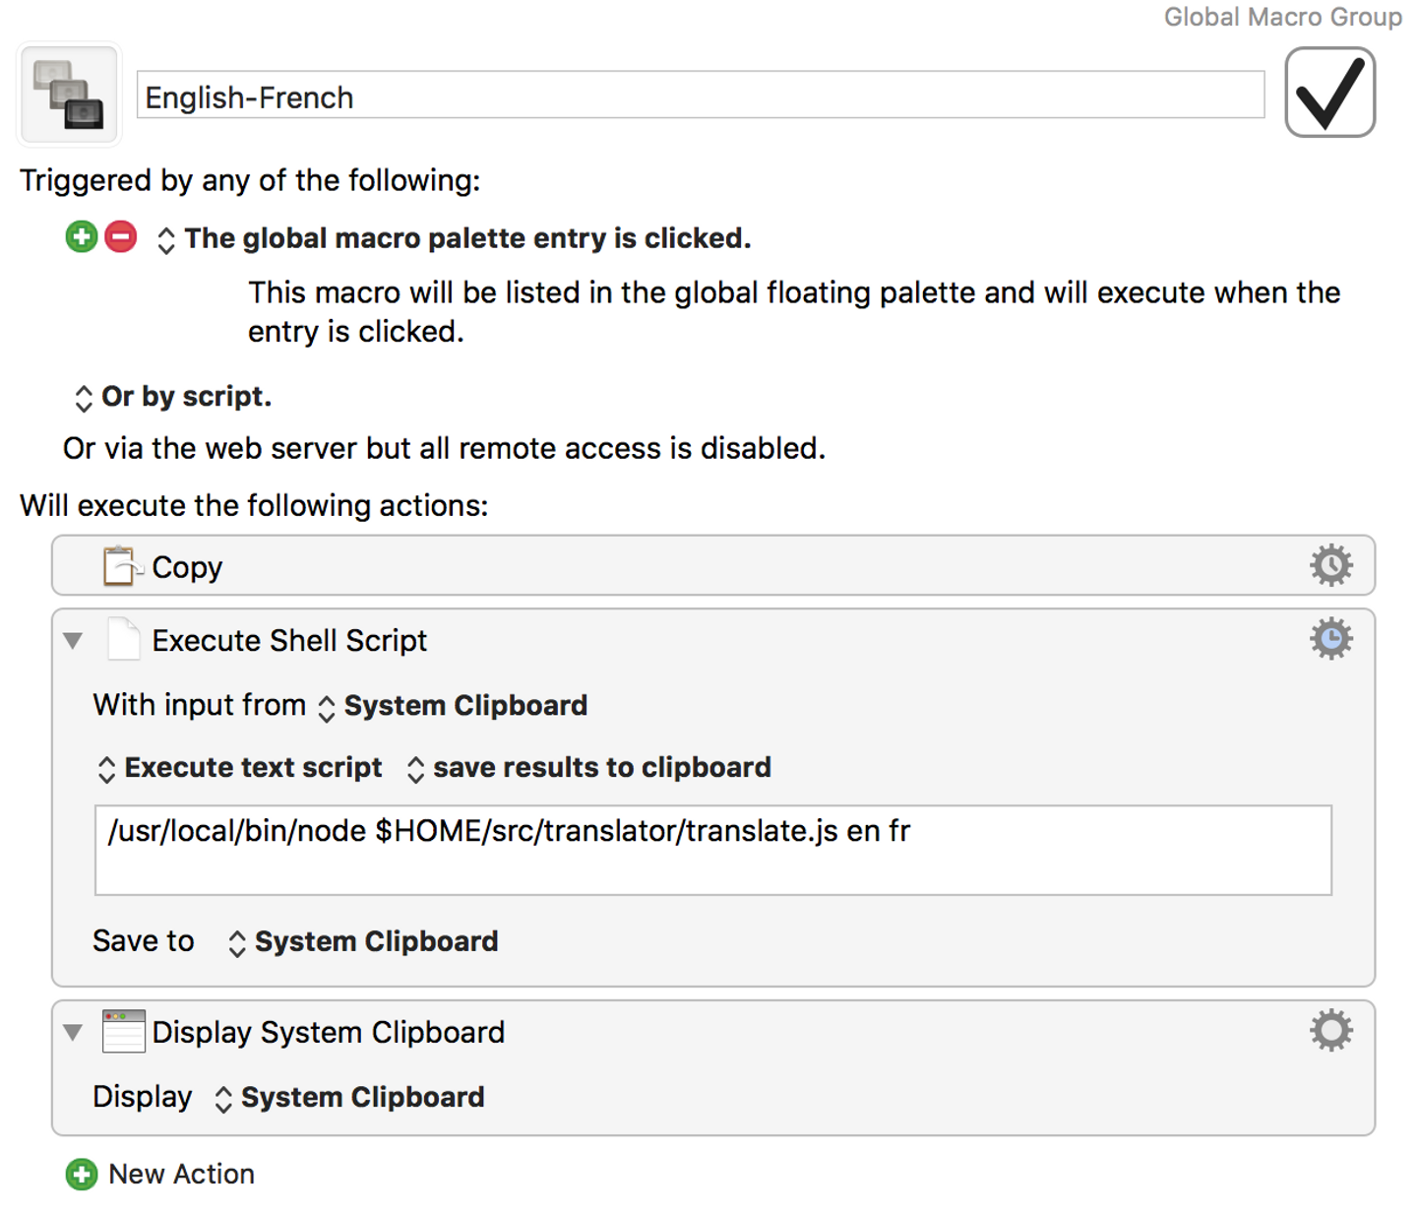
Task: Click the English-French macro icon
Action: coord(68,94)
